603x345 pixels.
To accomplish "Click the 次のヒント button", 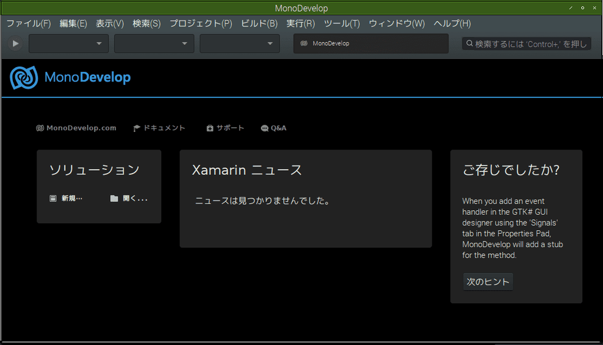I will tap(488, 281).
